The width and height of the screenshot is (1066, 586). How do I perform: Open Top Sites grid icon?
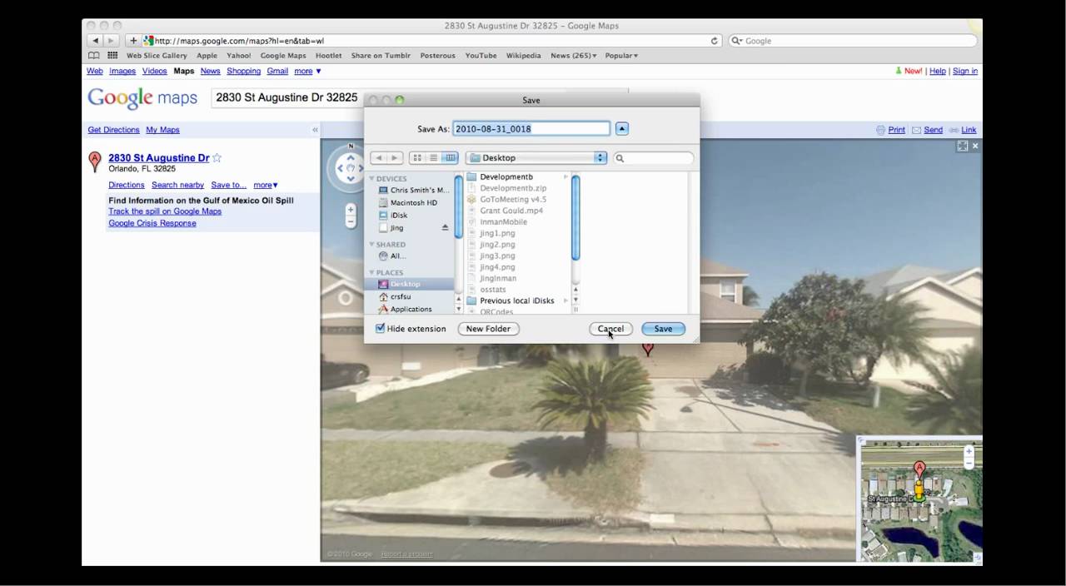(x=112, y=56)
